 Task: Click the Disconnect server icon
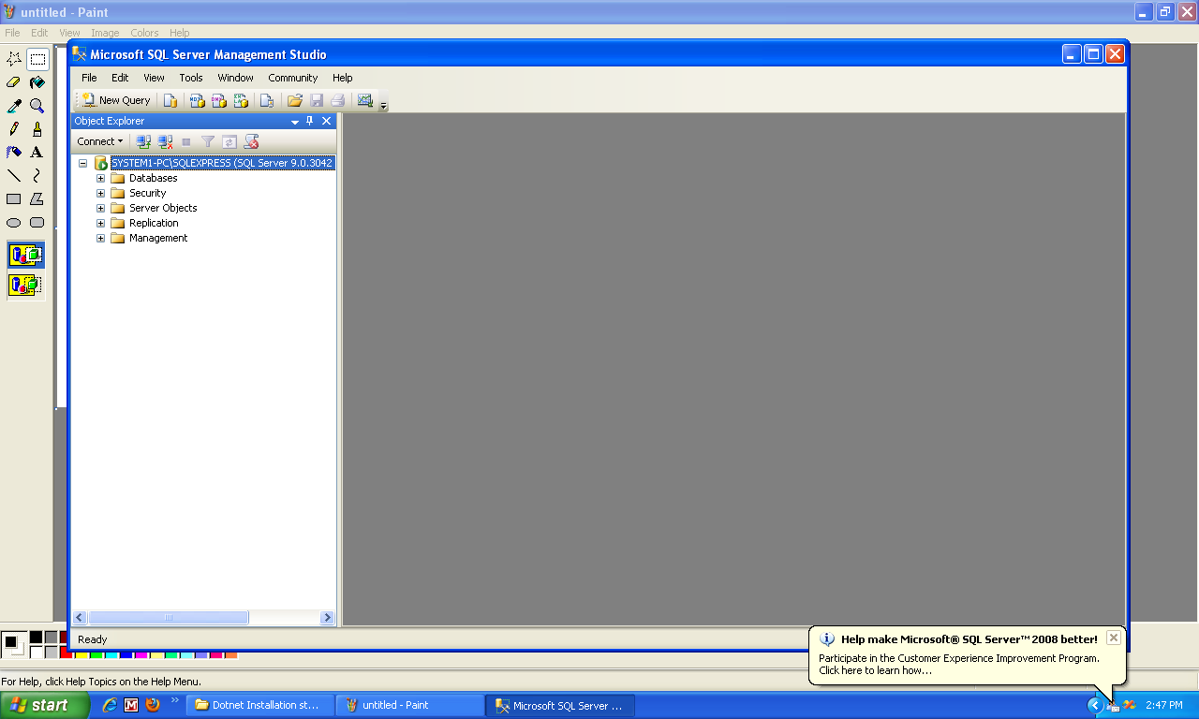[165, 141]
